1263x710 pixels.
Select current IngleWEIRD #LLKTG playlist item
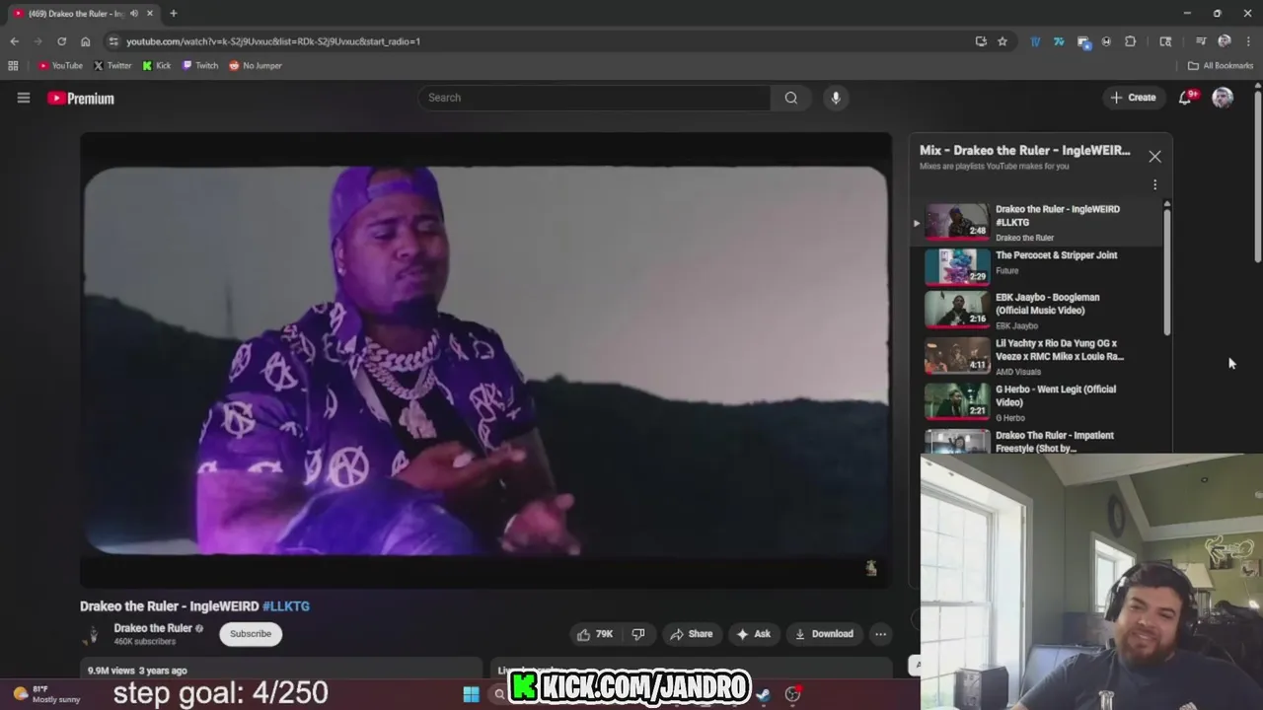click(x=1036, y=222)
